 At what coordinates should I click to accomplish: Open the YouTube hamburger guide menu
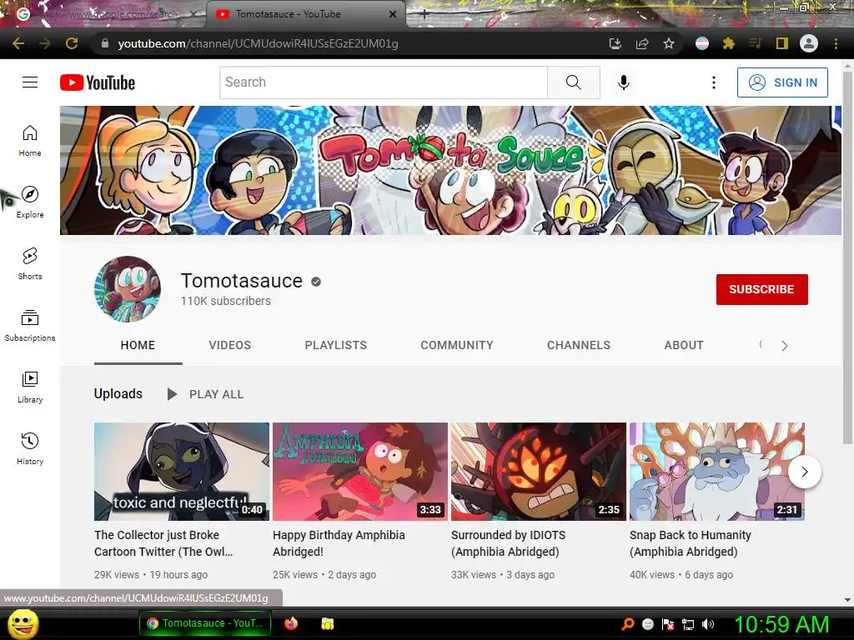[x=30, y=82]
